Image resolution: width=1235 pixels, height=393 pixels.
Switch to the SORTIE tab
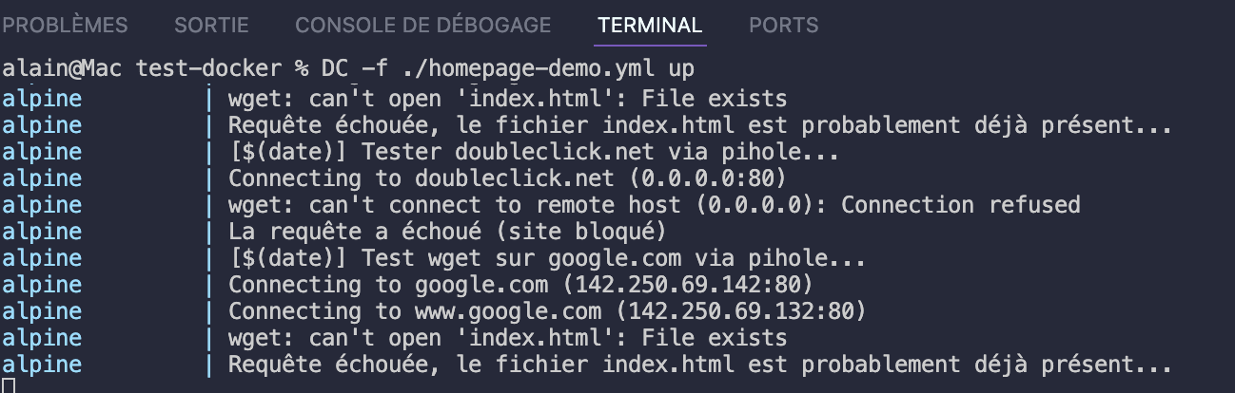click(211, 26)
